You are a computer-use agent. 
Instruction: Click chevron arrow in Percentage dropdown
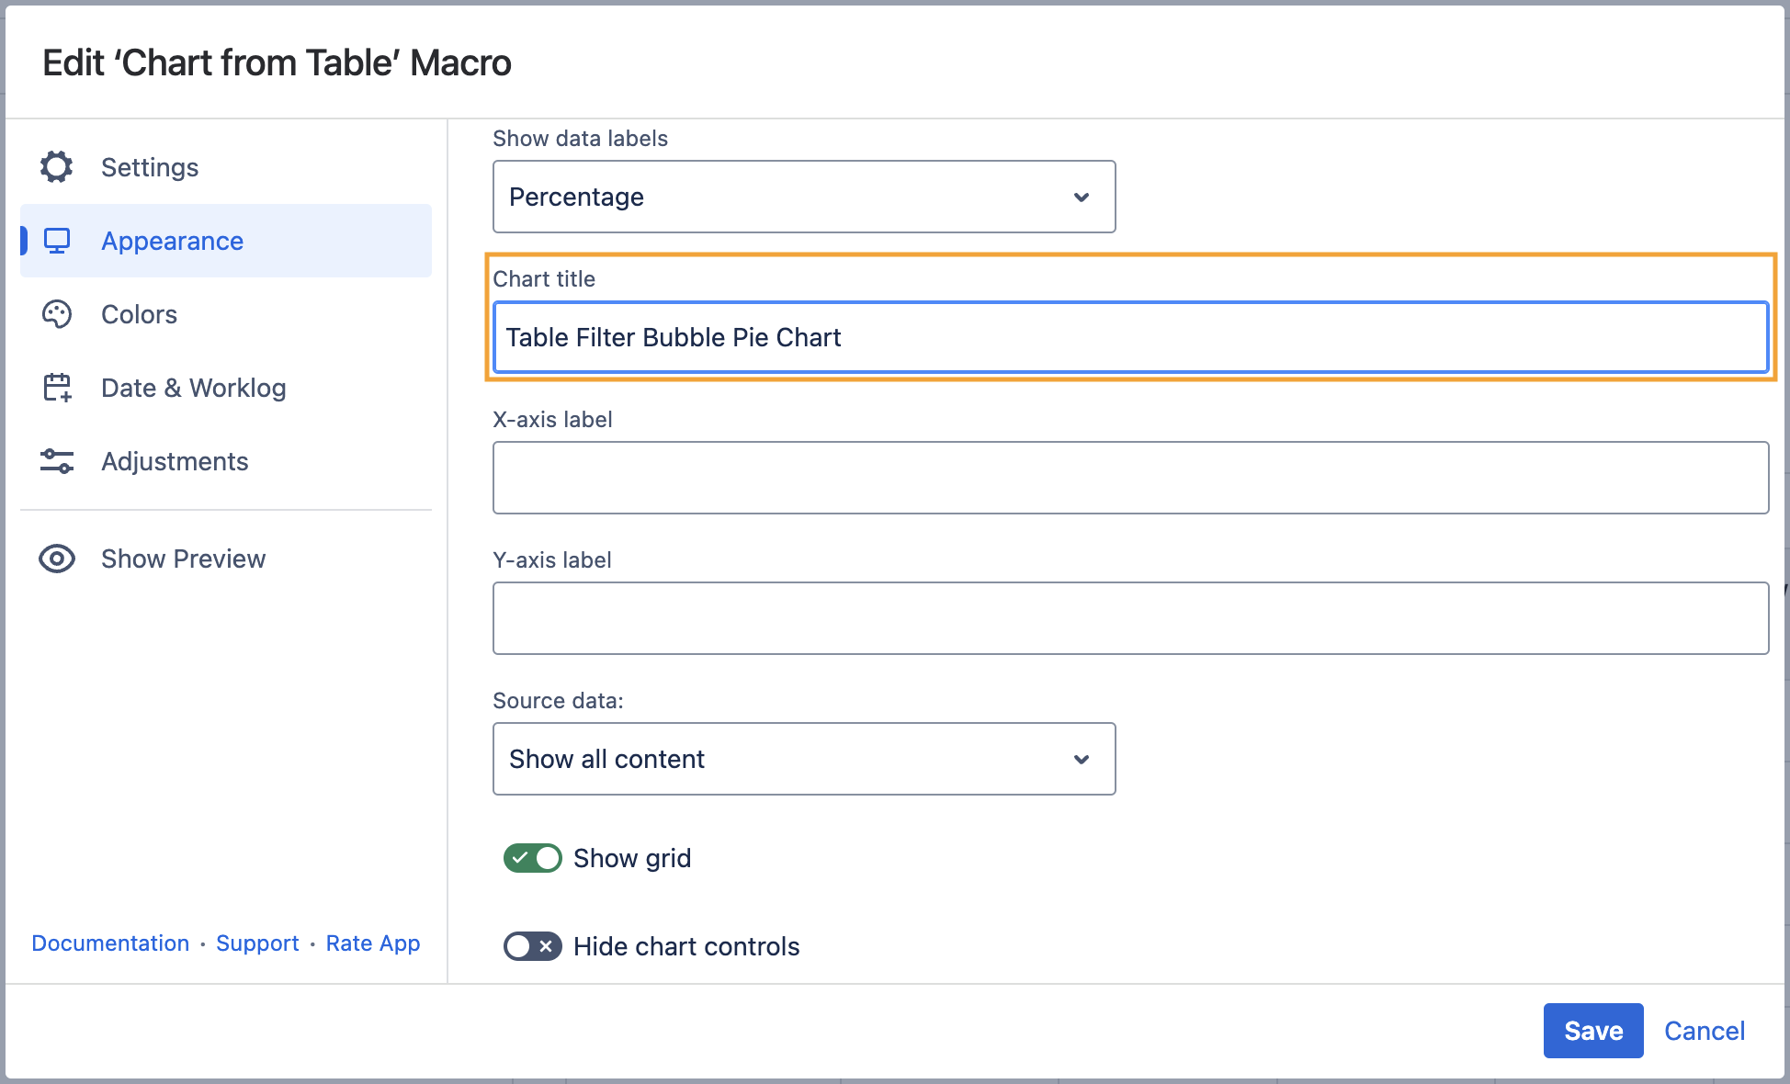click(1082, 198)
